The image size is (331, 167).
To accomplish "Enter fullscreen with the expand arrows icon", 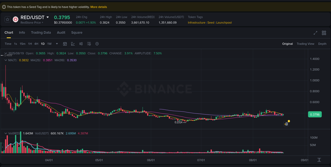I will coord(315,33).
